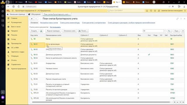Expand search field dropdown arrow
Screen dimensions: 187x105
point(165,31)
